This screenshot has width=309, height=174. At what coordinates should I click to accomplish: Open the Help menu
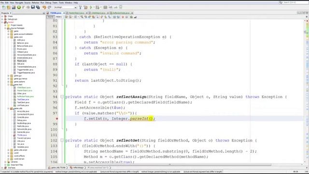76,2
